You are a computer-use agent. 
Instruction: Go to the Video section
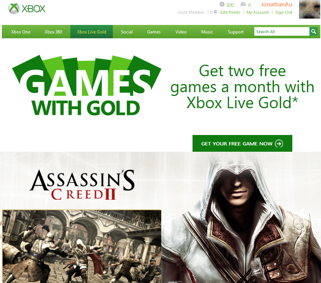click(181, 32)
